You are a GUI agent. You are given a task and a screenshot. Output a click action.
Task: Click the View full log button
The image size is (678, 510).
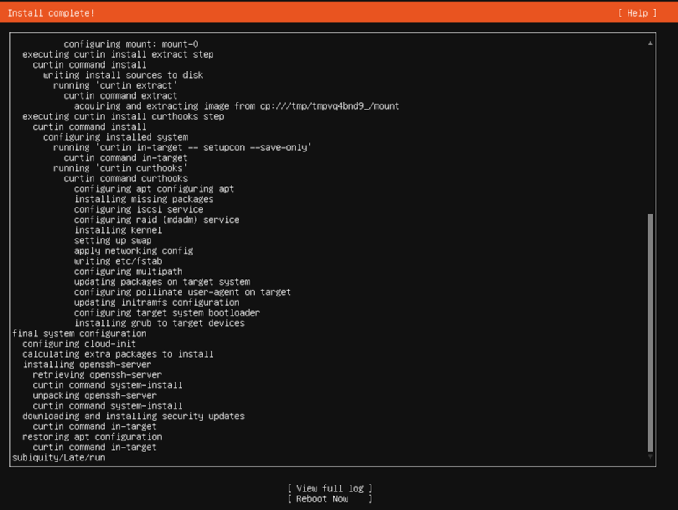click(330, 488)
